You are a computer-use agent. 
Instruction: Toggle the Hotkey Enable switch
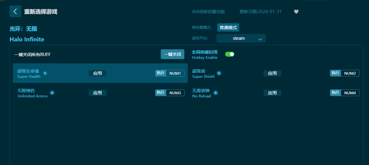pos(230,54)
